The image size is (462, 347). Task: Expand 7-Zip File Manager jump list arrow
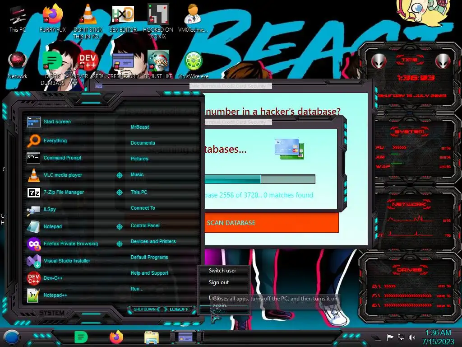coord(119,192)
